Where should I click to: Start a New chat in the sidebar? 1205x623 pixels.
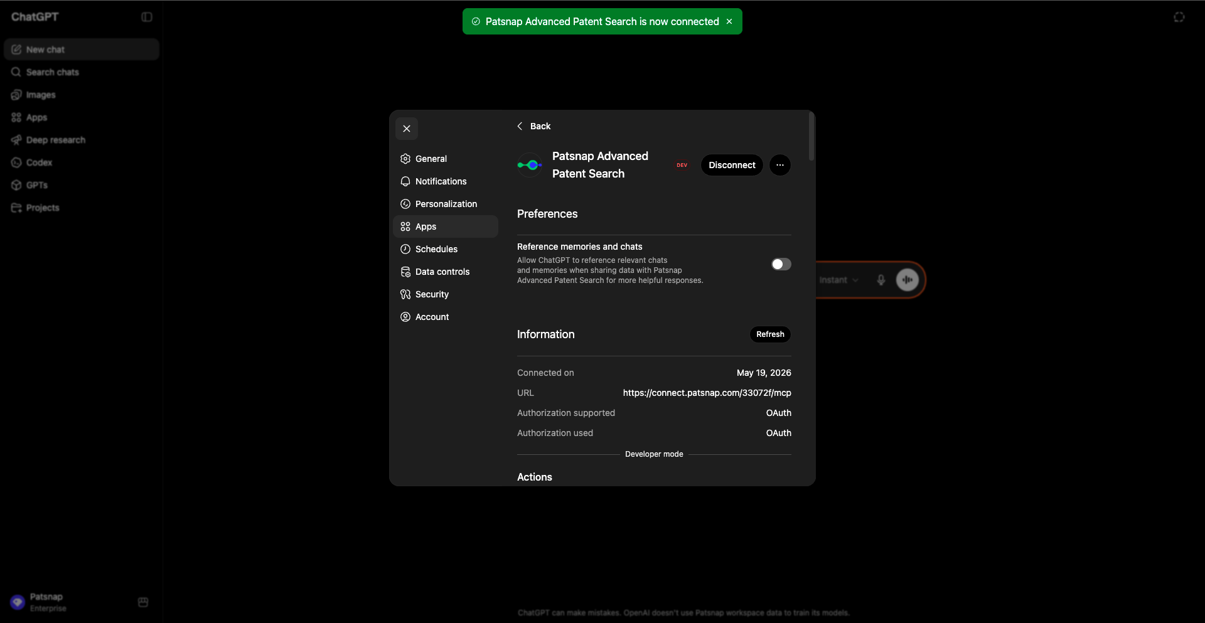point(82,50)
